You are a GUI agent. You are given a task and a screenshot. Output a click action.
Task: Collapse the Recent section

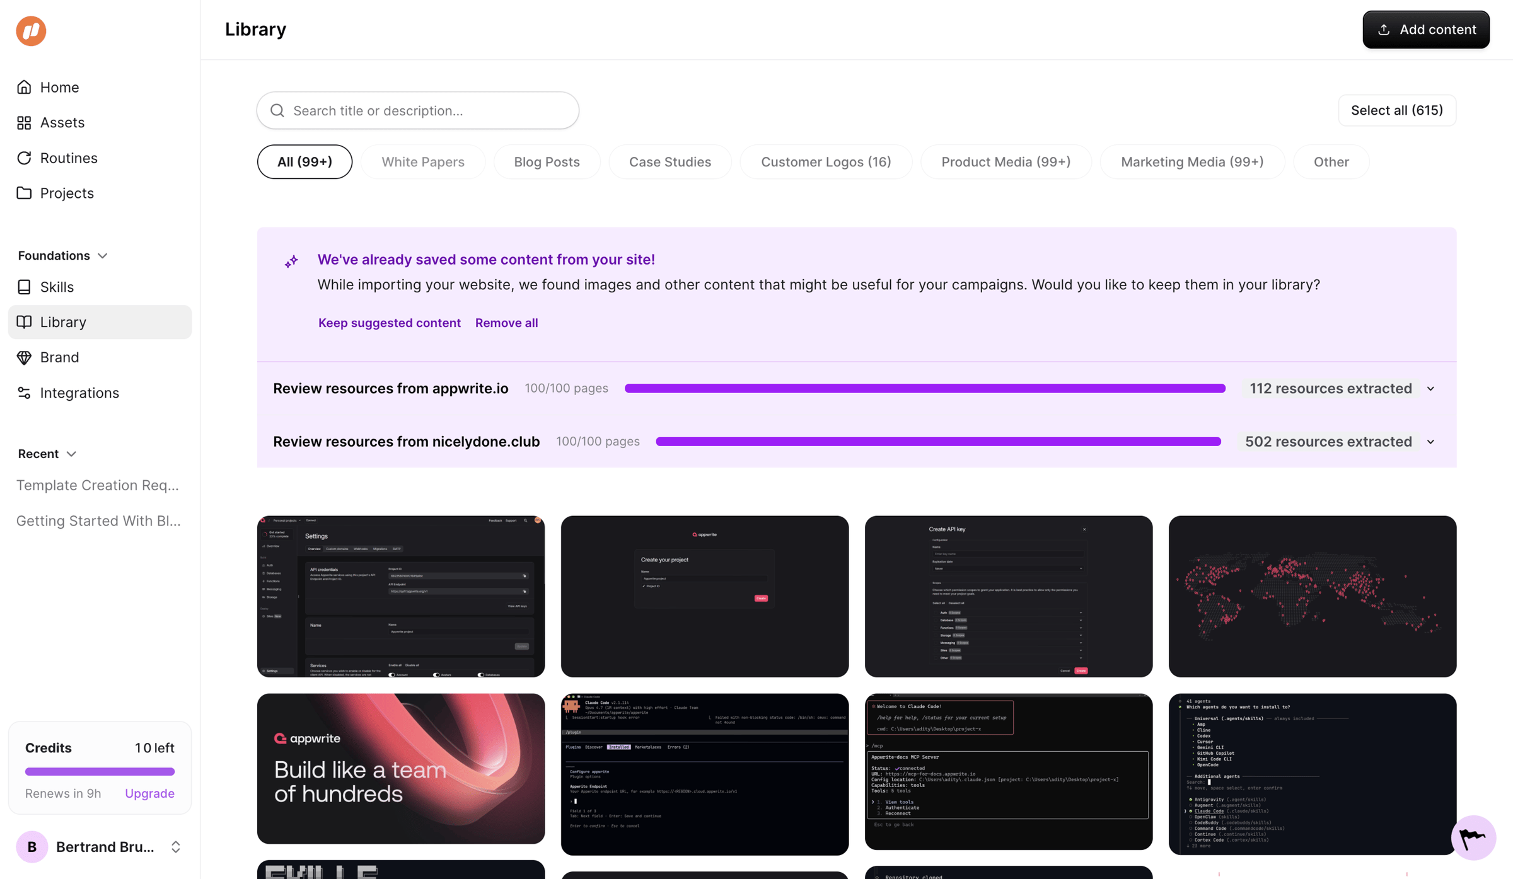tap(47, 454)
